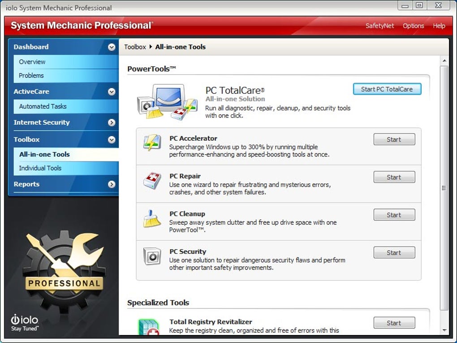The height and width of the screenshot is (343, 457).
Task: Open the Options menu
Action: point(413,26)
